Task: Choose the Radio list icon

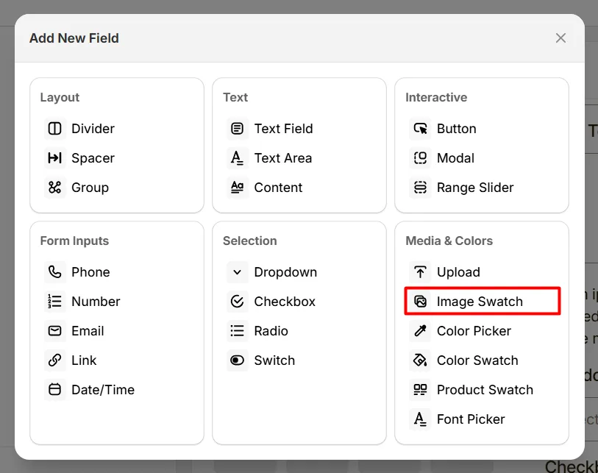Action: click(238, 331)
